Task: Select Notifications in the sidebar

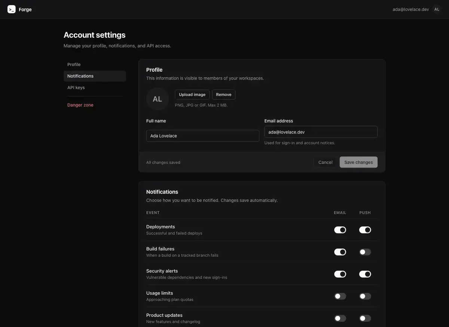Action: [x=95, y=76]
